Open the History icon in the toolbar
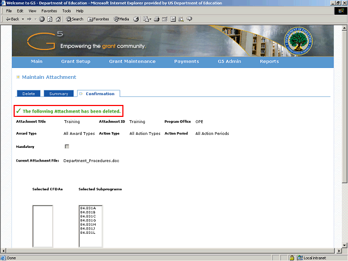348x261 pixels. coord(136,20)
